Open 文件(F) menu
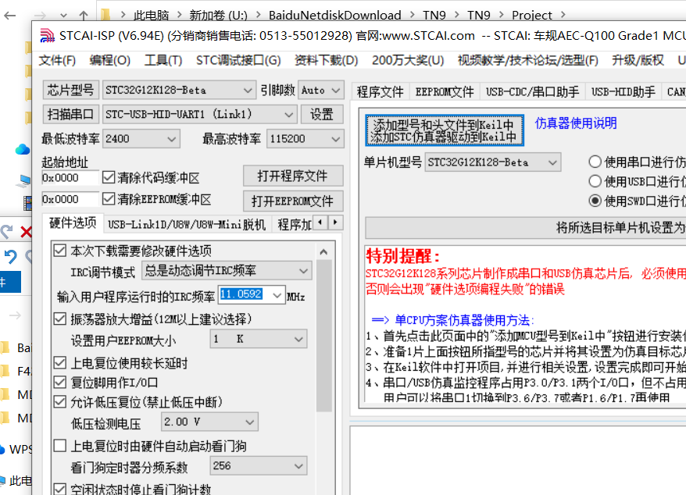Image resolution: width=686 pixels, height=495 pixels. coord(57,60)
